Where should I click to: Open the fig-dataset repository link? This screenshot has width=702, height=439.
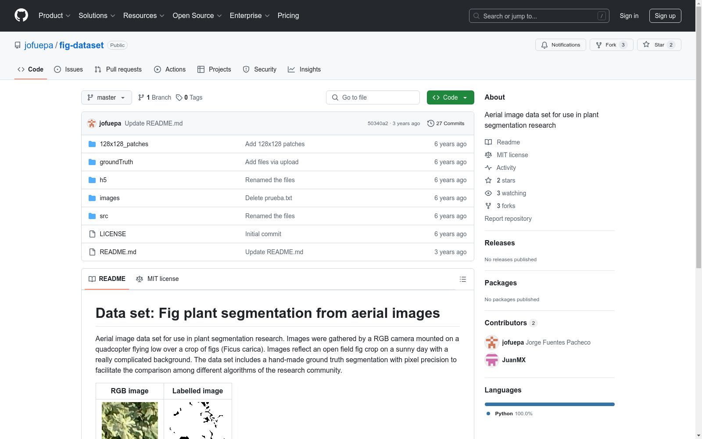[x=82, y=45]
